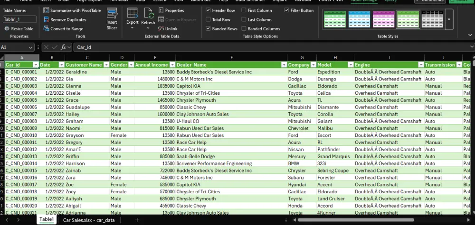Open the Name Box dropdown arrow
Screen dimensions: 475x225
[x=30, y=47]
